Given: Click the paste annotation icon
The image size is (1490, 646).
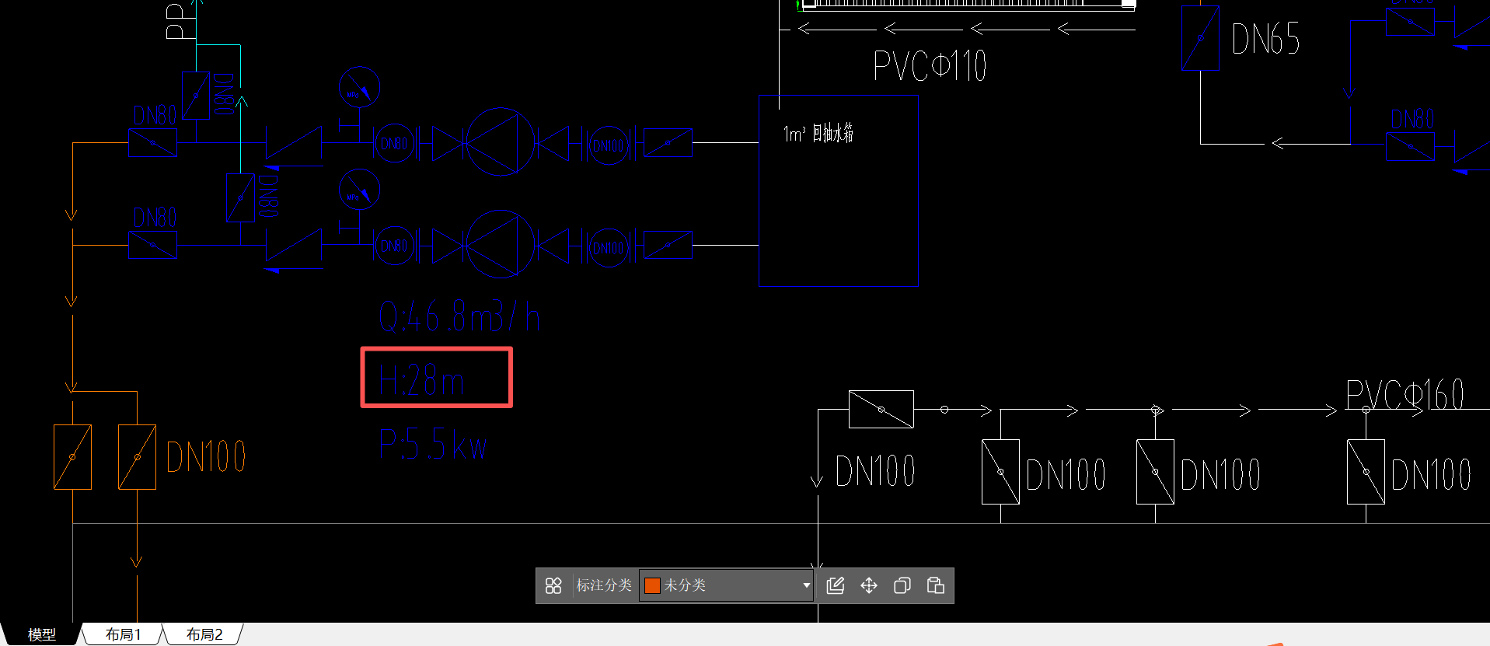Looking at the screenshot, I should [936, 585].
